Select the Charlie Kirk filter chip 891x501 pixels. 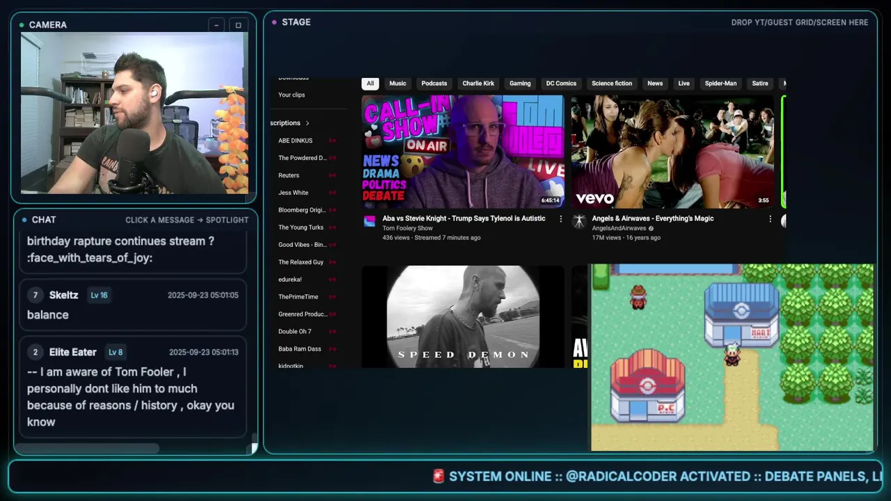pos(478,83)
